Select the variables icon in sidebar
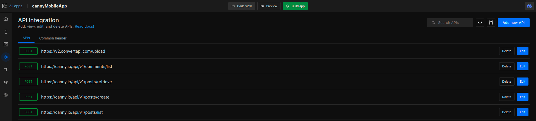This screenshot has height=121, width=536. tap(6, 44)
